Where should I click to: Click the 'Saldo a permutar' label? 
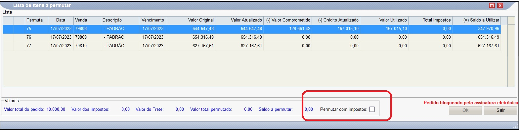click(x=276, y=109)
